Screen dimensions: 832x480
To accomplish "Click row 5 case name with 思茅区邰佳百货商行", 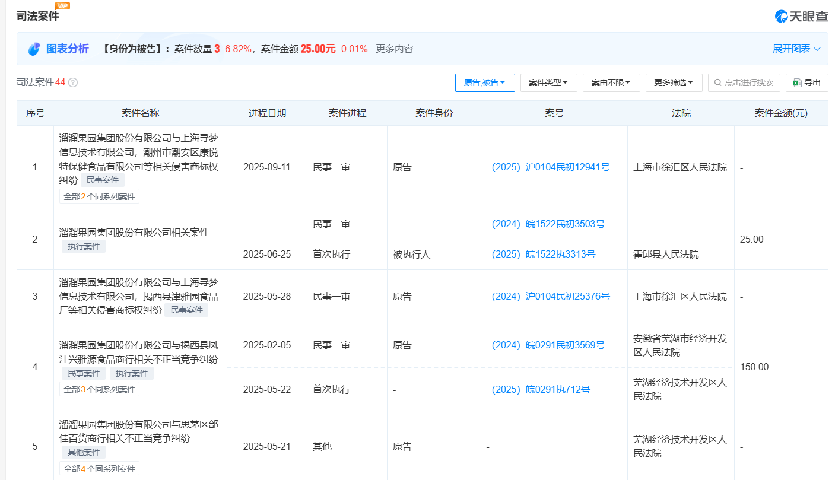I will [x=139, y=432].
